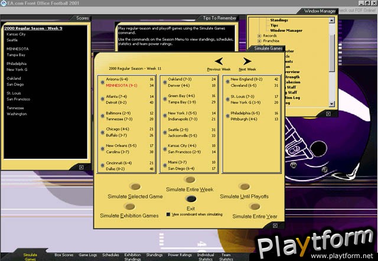
Task: Close the Scores panel corner icon
Action: pyautogui.click(x=82, y=167)
